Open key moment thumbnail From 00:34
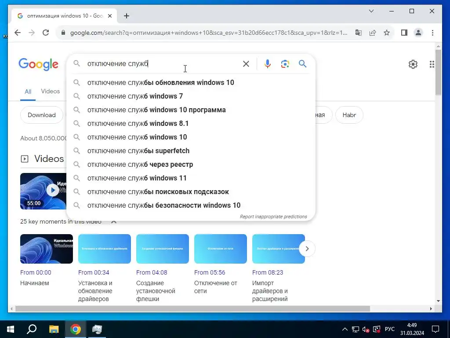Screen dimensions: 450x338 click(105, 249)
